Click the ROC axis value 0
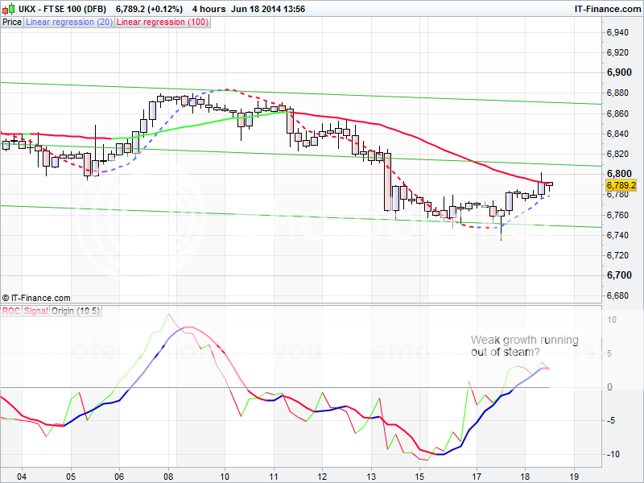The width and height of the screenshot is (644, 483). tap(609, 387)
